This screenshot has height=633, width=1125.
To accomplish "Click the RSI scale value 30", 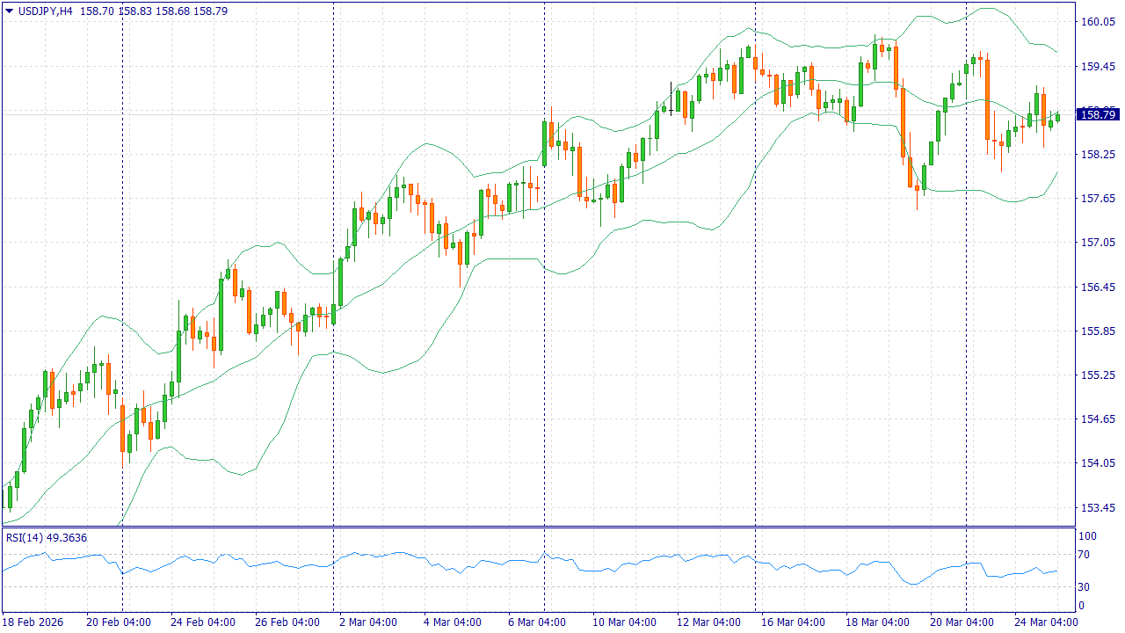I will 1085,587.
